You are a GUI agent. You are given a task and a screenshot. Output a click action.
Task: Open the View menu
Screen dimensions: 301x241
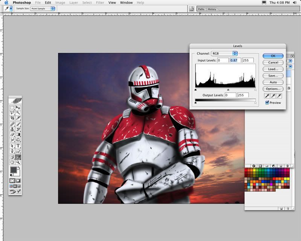112,3
